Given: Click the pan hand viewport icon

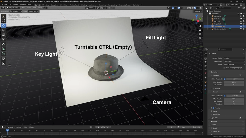Looking at the screenshot, I should coord(200,30).
